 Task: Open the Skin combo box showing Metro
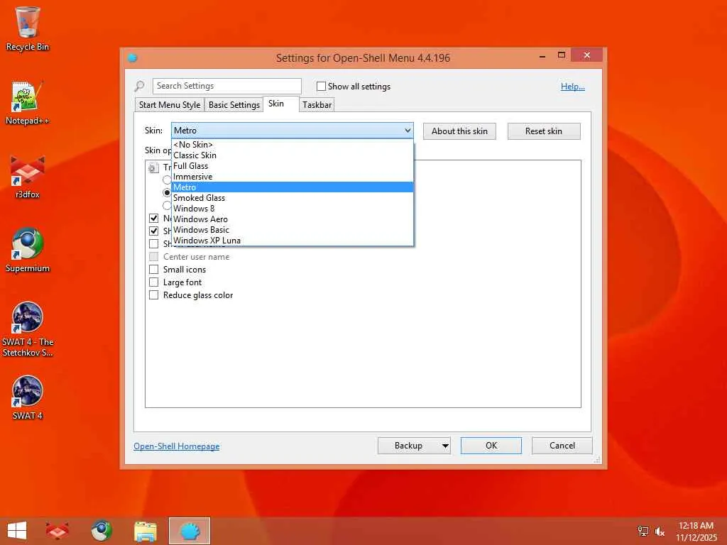point(292,131)
